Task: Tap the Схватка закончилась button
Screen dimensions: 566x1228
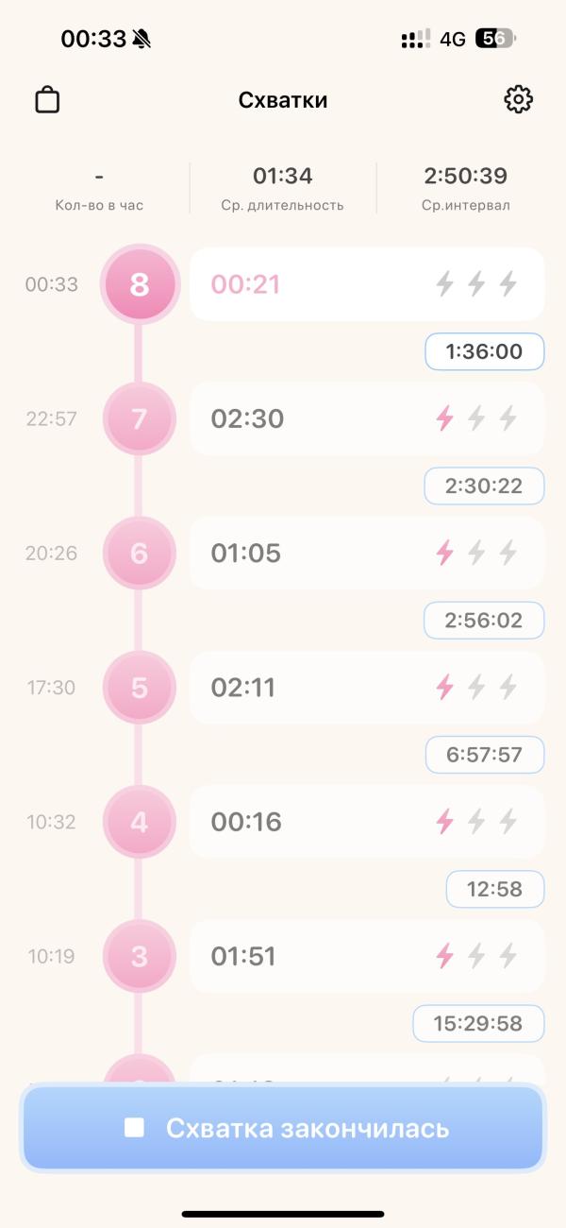Action: coord(283,1128)
